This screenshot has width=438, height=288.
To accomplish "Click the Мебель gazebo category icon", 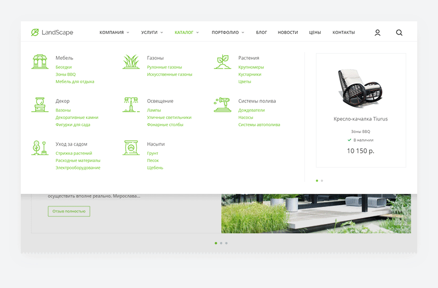I will point(39,61).
